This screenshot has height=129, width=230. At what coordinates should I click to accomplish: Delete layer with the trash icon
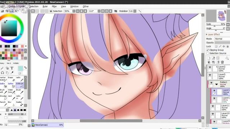pos(222,62)
